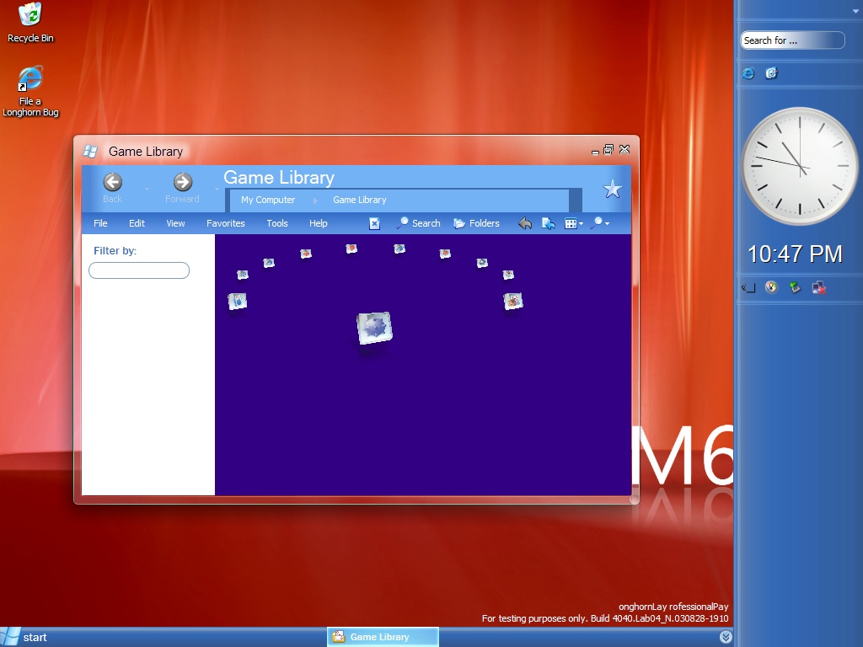This screenshot has height=647, width=863.
Task: Click the Search toolbar button
Action: point(418,223)
